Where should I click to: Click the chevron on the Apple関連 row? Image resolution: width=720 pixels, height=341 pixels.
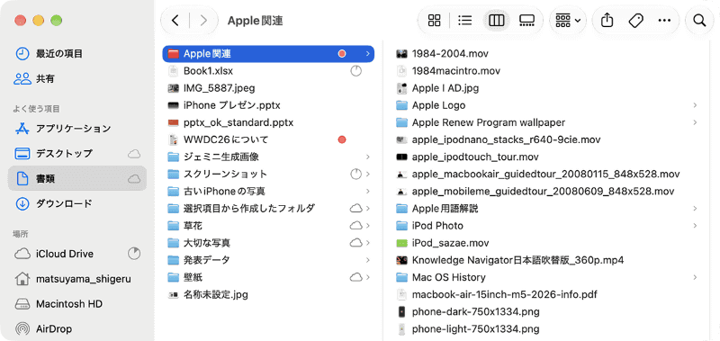coord(368,54)
